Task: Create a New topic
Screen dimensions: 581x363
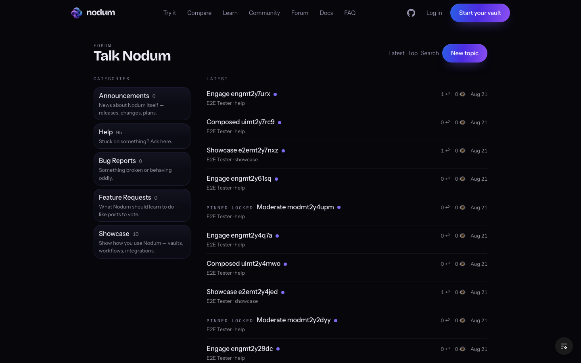Action: (x=465, y=53)
